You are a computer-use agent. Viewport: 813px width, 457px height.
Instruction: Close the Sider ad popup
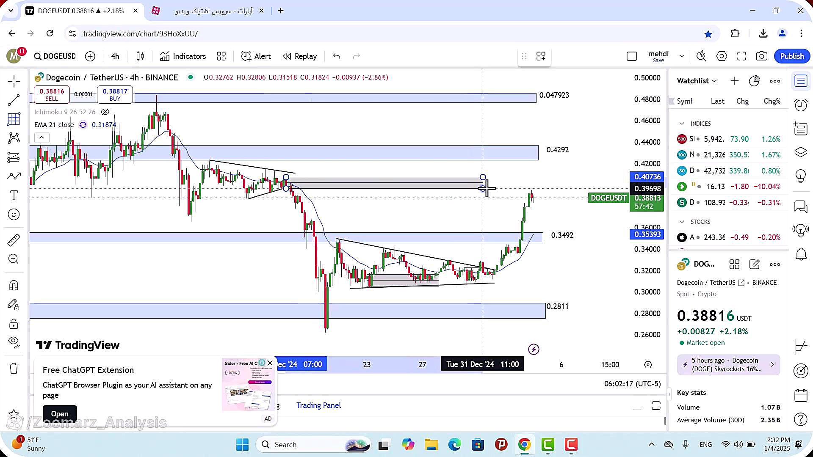(x=270, y=363)
